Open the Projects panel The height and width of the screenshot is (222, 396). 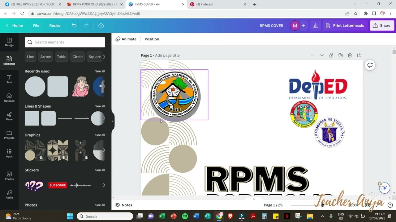(9, 135)
